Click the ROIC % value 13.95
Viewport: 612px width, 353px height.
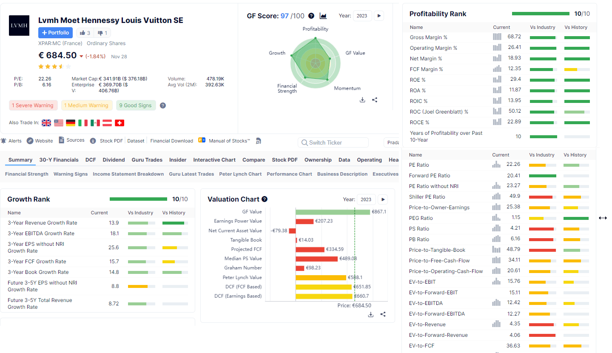click(x=514, y=101)
